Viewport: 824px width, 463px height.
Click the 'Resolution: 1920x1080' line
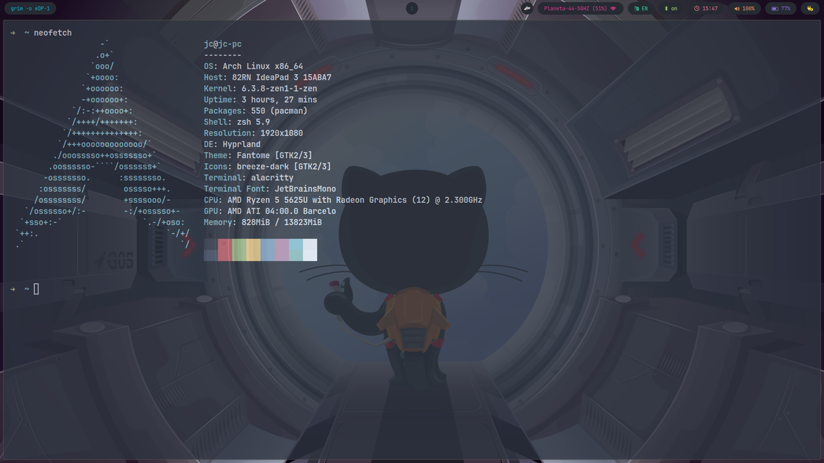pos(253,133)
